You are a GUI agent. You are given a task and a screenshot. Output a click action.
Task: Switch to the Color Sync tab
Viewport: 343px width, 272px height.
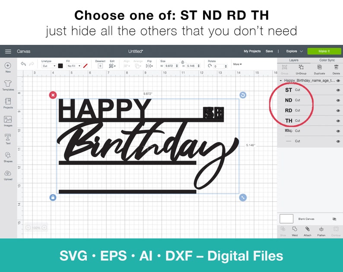(327, 60)
